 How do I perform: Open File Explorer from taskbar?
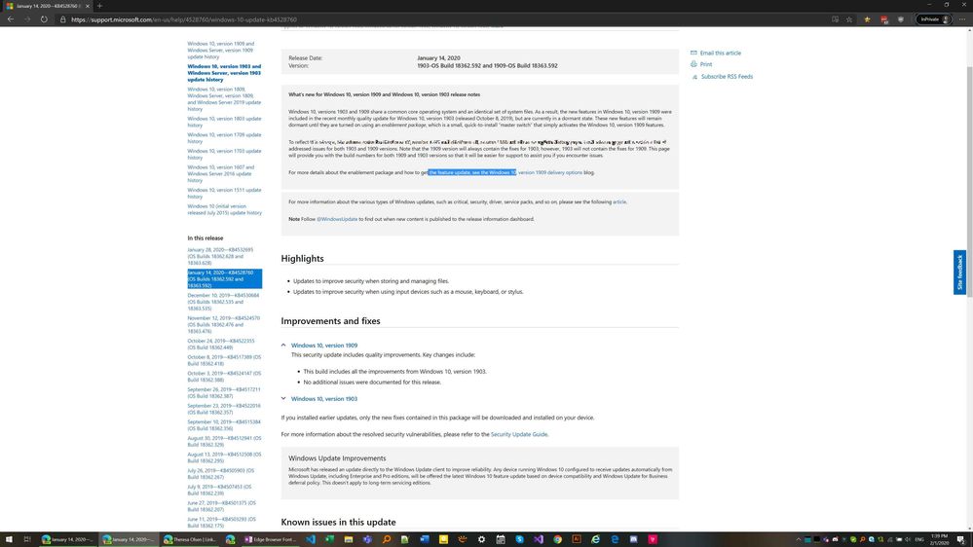coord(348,539)
